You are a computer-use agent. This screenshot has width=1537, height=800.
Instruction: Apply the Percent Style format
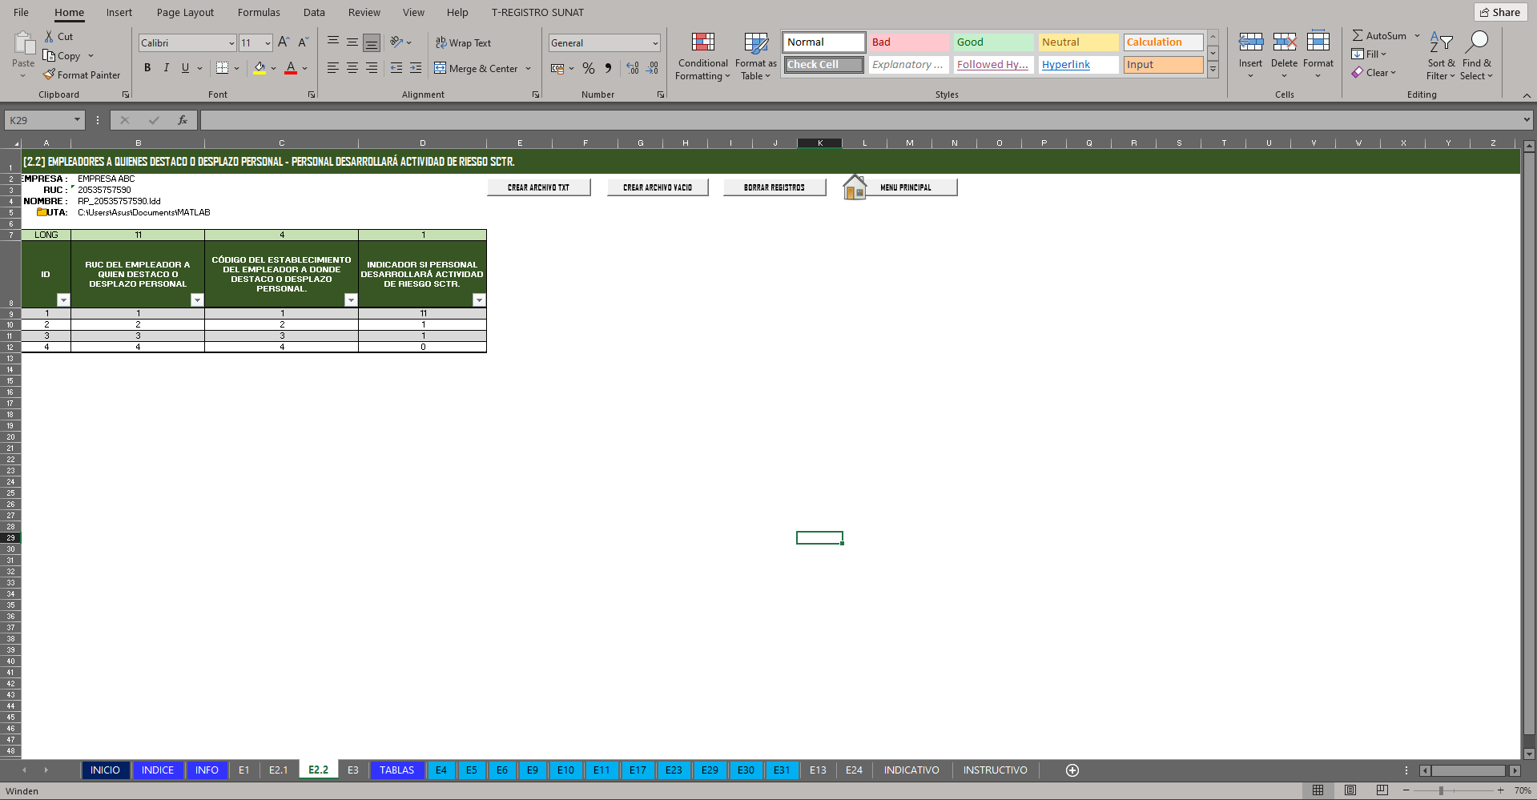pos(589,69)
